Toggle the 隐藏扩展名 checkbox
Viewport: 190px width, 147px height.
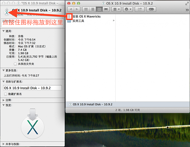coord(6,94)
